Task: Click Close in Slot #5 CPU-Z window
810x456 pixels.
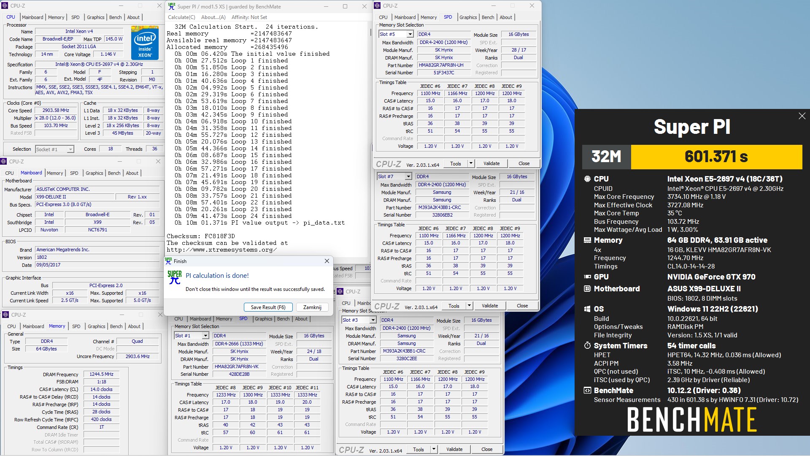Action: pos(524,163)
